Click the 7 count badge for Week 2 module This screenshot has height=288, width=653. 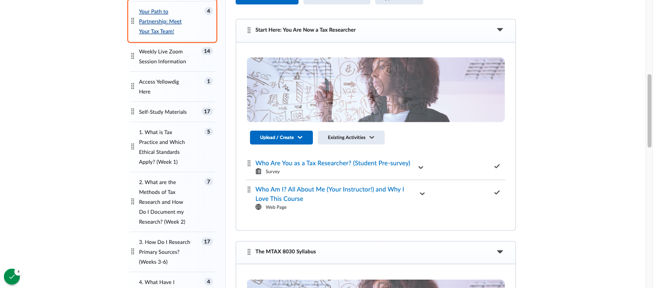[x=208, y=182]
